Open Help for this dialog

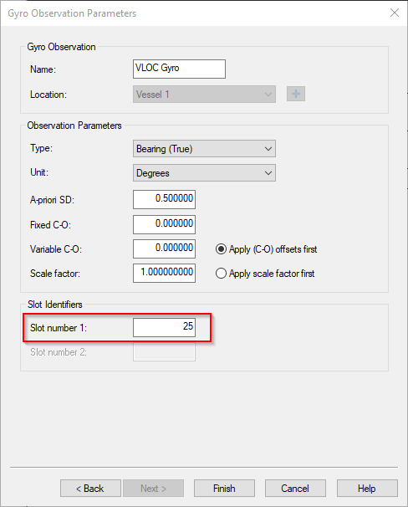[367, 489]
